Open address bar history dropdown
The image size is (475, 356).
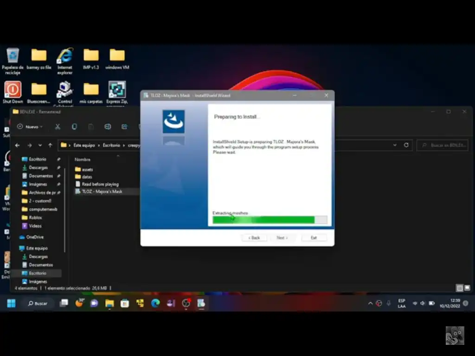coord(395,145)
